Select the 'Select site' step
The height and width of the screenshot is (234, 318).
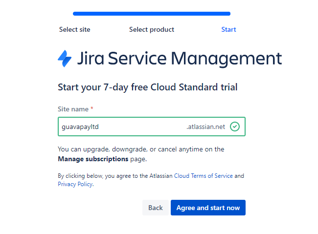coord(75,30)
